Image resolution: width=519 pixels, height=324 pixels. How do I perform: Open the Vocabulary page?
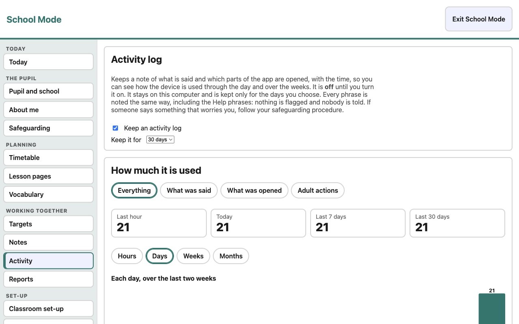48,194
